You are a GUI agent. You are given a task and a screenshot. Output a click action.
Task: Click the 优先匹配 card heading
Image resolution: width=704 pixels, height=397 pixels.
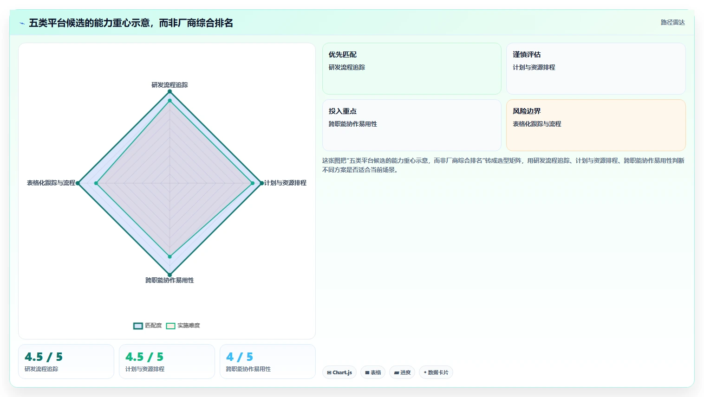pos(343,55)
